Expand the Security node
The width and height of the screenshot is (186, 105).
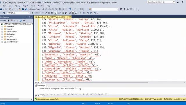click(2, 29)
